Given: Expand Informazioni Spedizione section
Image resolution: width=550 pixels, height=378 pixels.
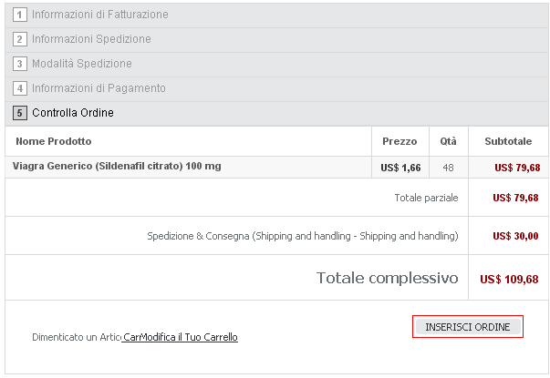Looking at the screenshot, I should click(91, 39).
